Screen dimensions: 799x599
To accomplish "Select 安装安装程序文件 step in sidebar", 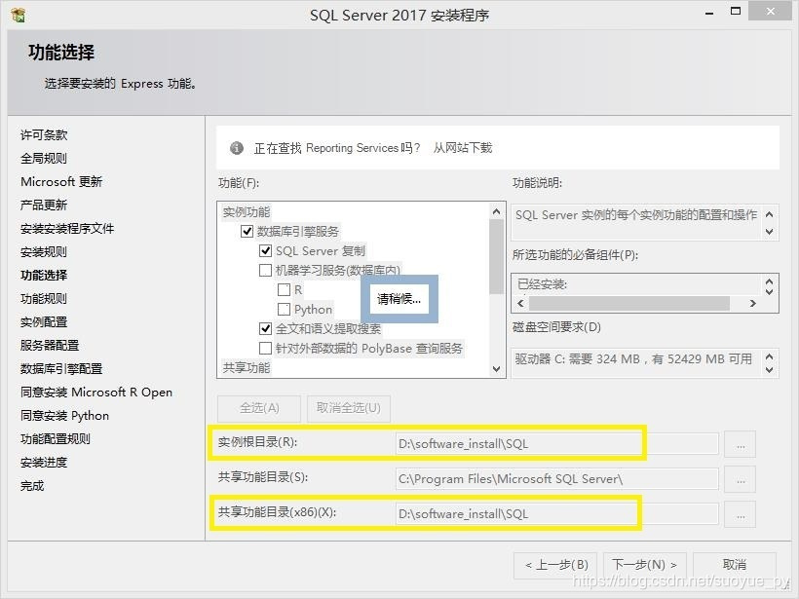I will point(67,229).
